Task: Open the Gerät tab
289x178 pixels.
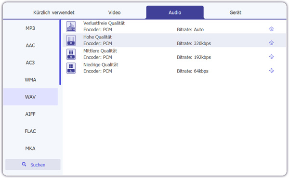Action: coord(236,13)
